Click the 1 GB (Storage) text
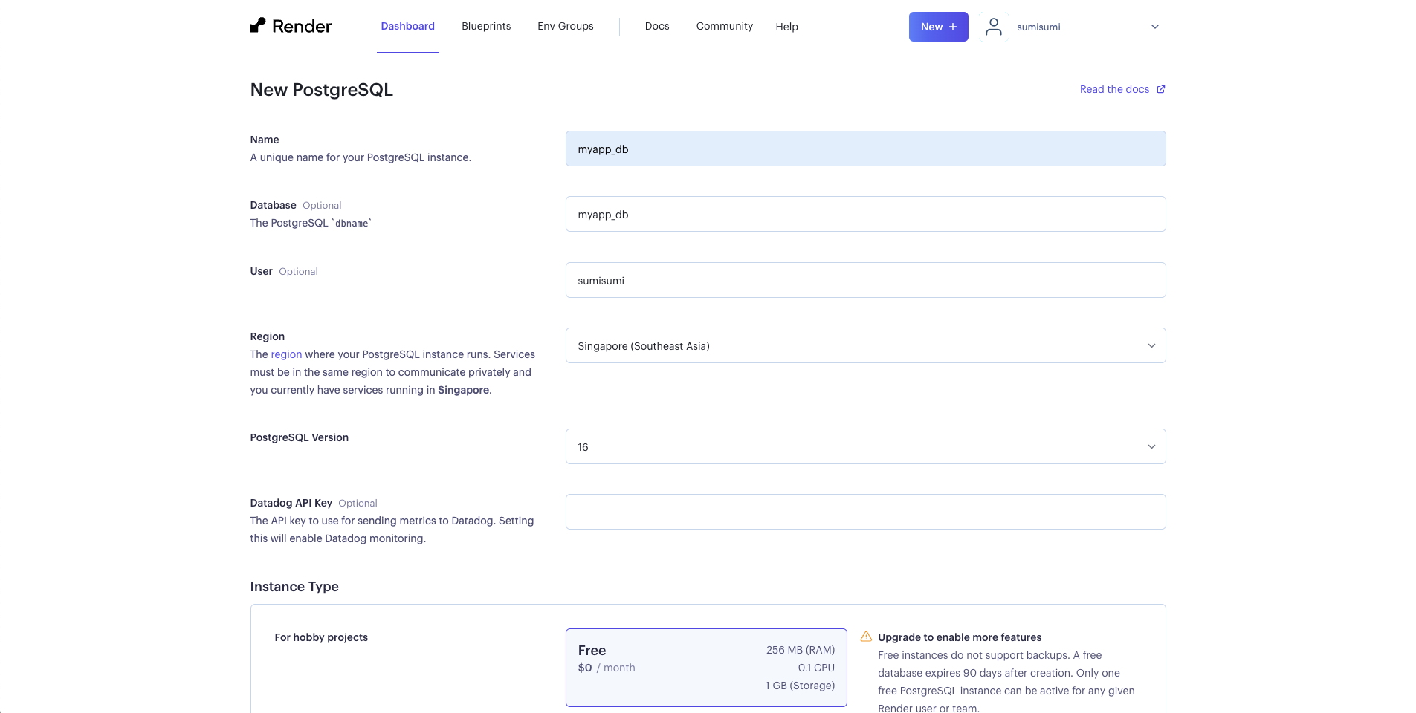Screen dimensions: 1416x713 800,686
